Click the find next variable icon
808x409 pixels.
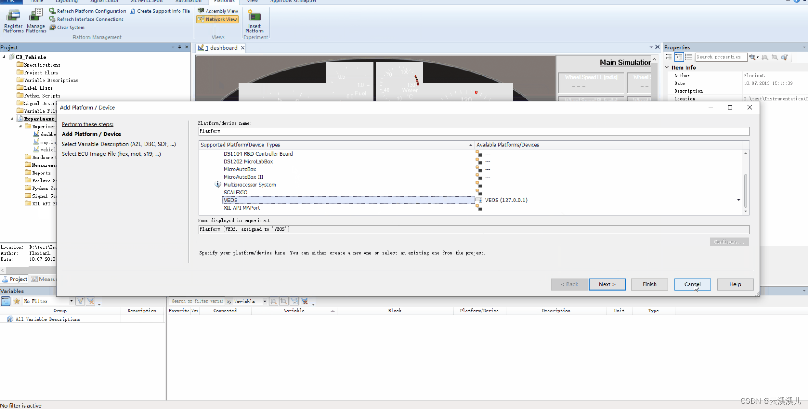coord(274,301)
